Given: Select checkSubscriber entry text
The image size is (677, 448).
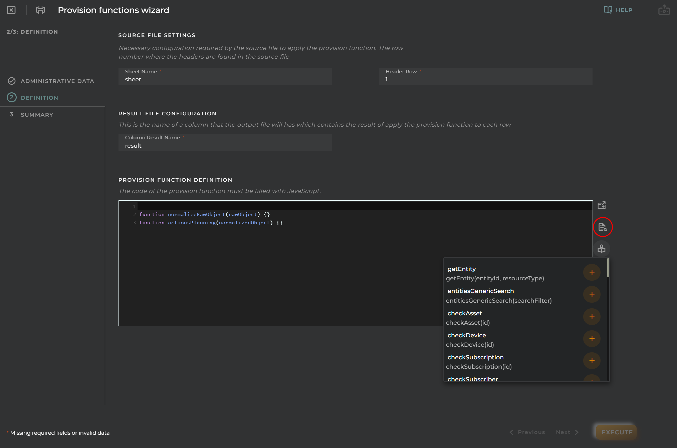Looking at the screenshot, I should pos(472,379).
